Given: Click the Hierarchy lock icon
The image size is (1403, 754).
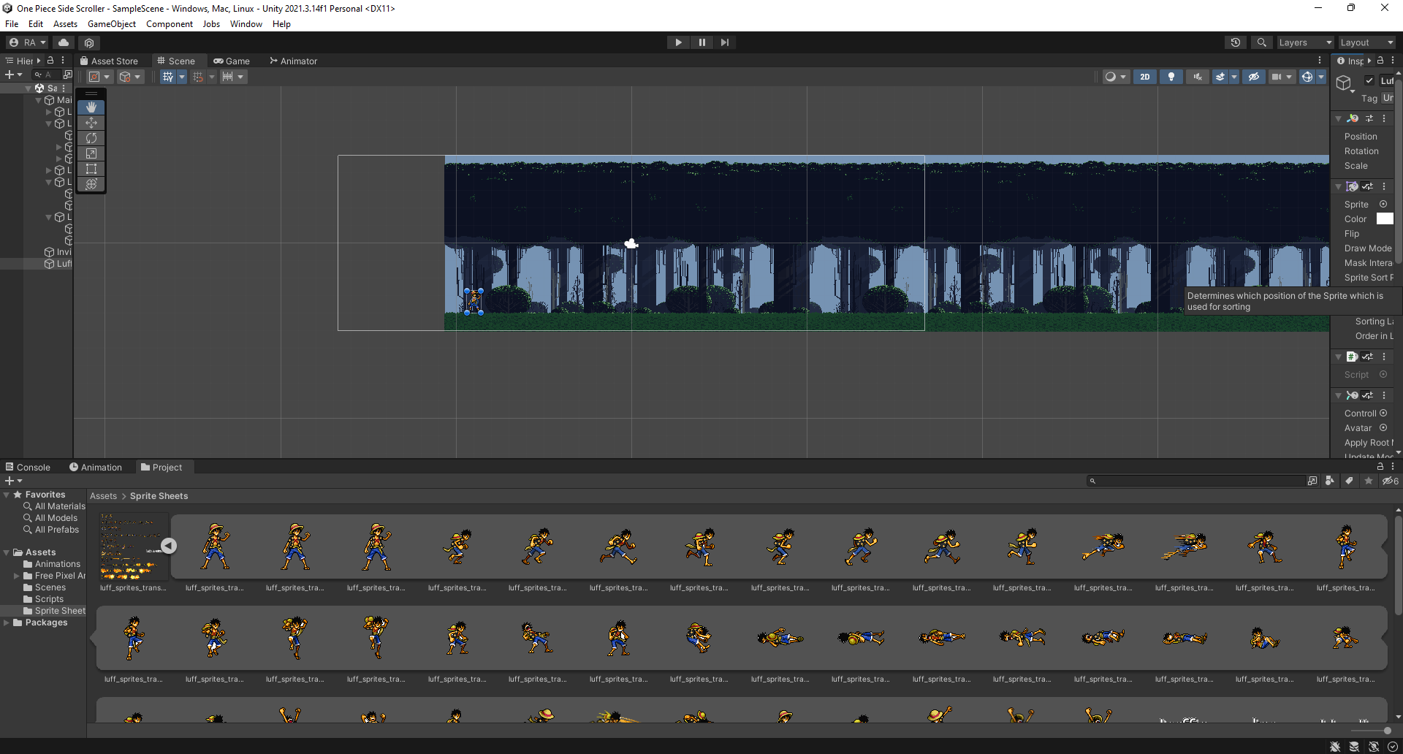Looking at the screenshot, I should [50, 61].
